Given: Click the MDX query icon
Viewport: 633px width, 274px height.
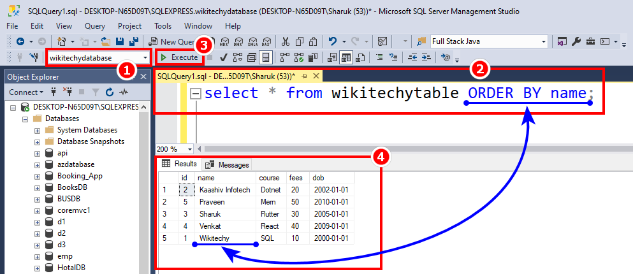Looking at the screenshot, I should click(224, 41).
